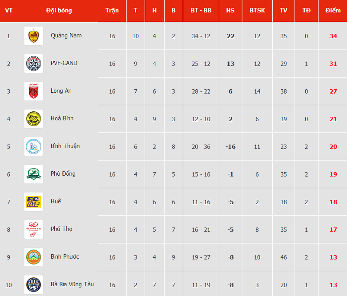Screen dimensions: 347x296
Task: Click the Bình Phước club crest
Action: [x=33, y=257]
